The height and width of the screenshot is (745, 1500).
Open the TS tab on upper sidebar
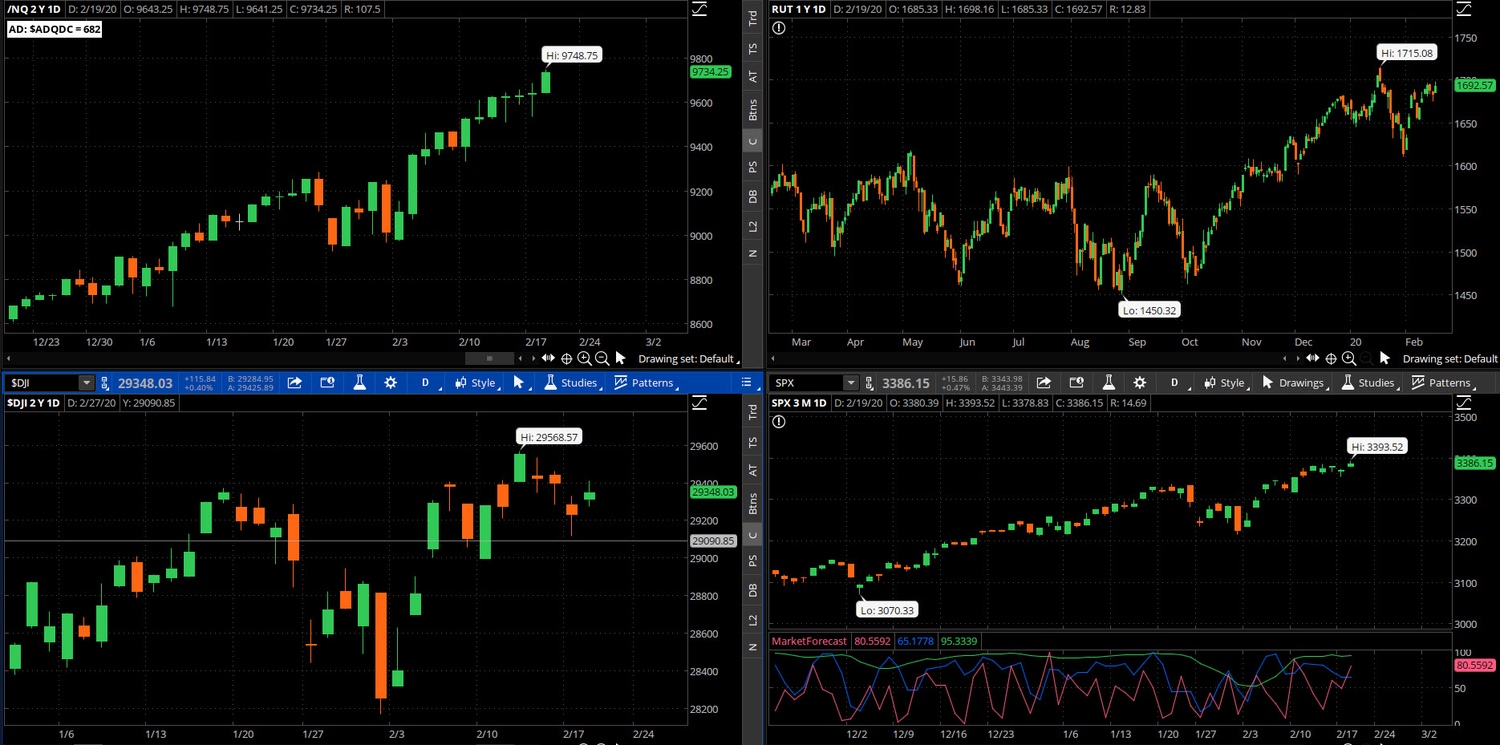click(752, 48)
